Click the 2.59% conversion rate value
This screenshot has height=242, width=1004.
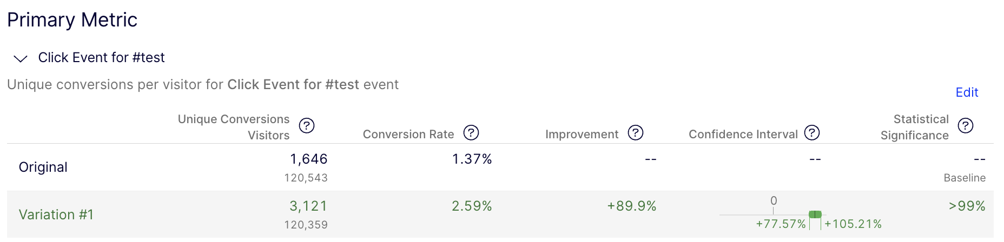tap(472, 206)
